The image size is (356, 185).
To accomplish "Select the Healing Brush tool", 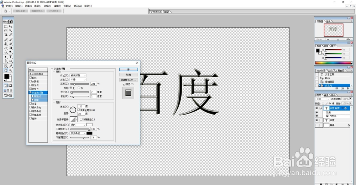I will [x=6, y=40].
